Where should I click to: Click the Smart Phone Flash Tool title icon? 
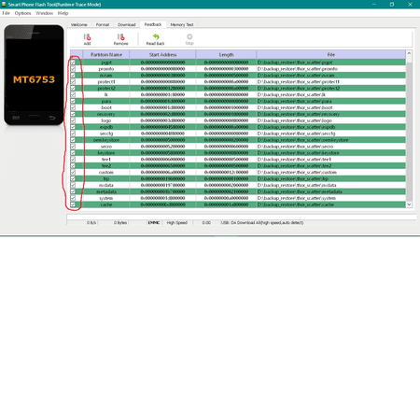tap(4, 5)
